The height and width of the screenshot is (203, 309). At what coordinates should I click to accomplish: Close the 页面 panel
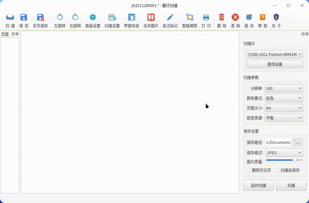tap(17, 34)
